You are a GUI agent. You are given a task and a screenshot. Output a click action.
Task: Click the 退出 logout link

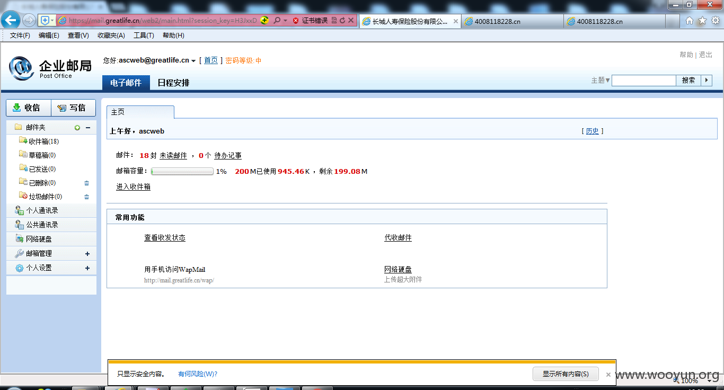pos(705,55)
